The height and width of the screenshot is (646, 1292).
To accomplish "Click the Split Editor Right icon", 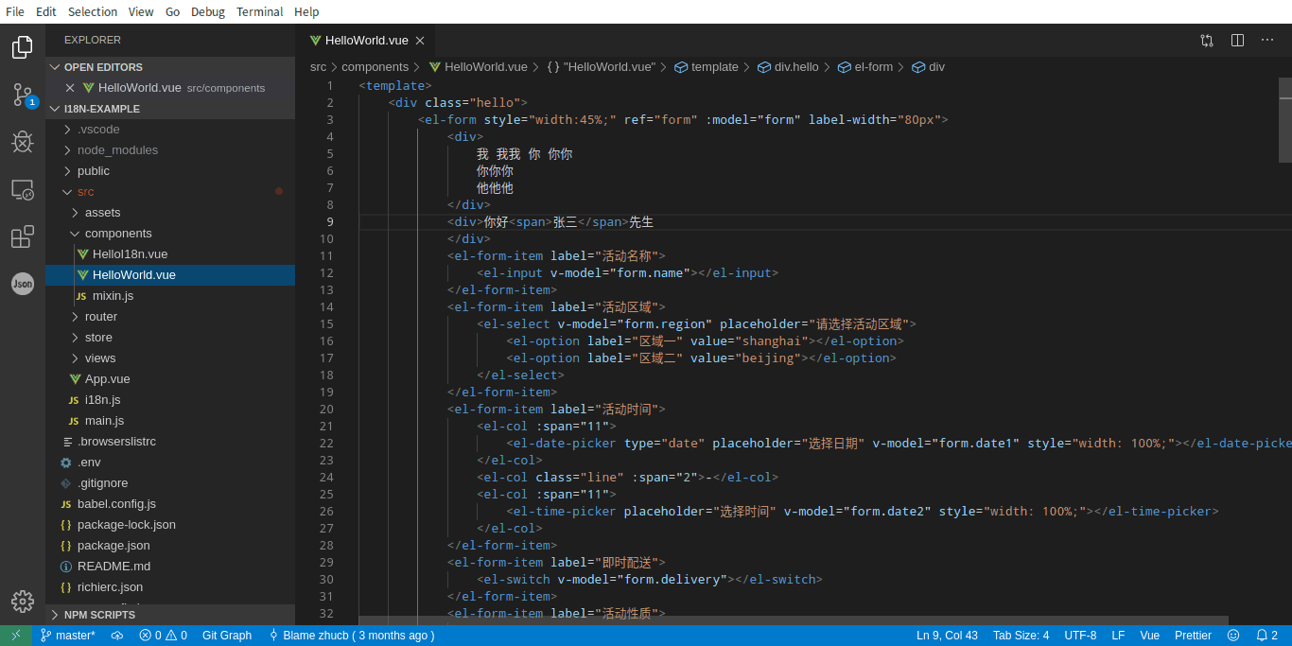I will [1237, 41].
